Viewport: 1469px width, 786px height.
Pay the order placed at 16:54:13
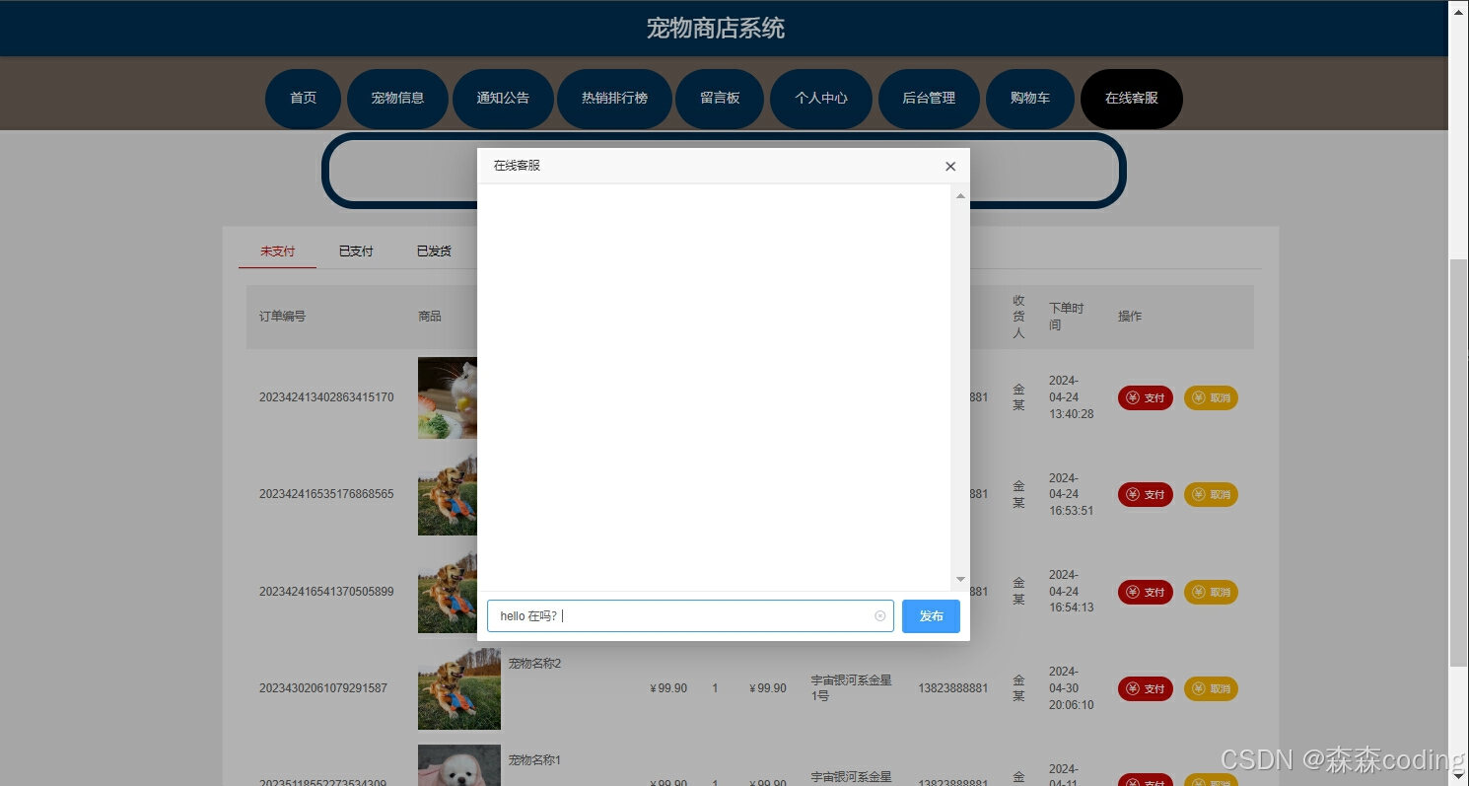[x=1145, y=593]
